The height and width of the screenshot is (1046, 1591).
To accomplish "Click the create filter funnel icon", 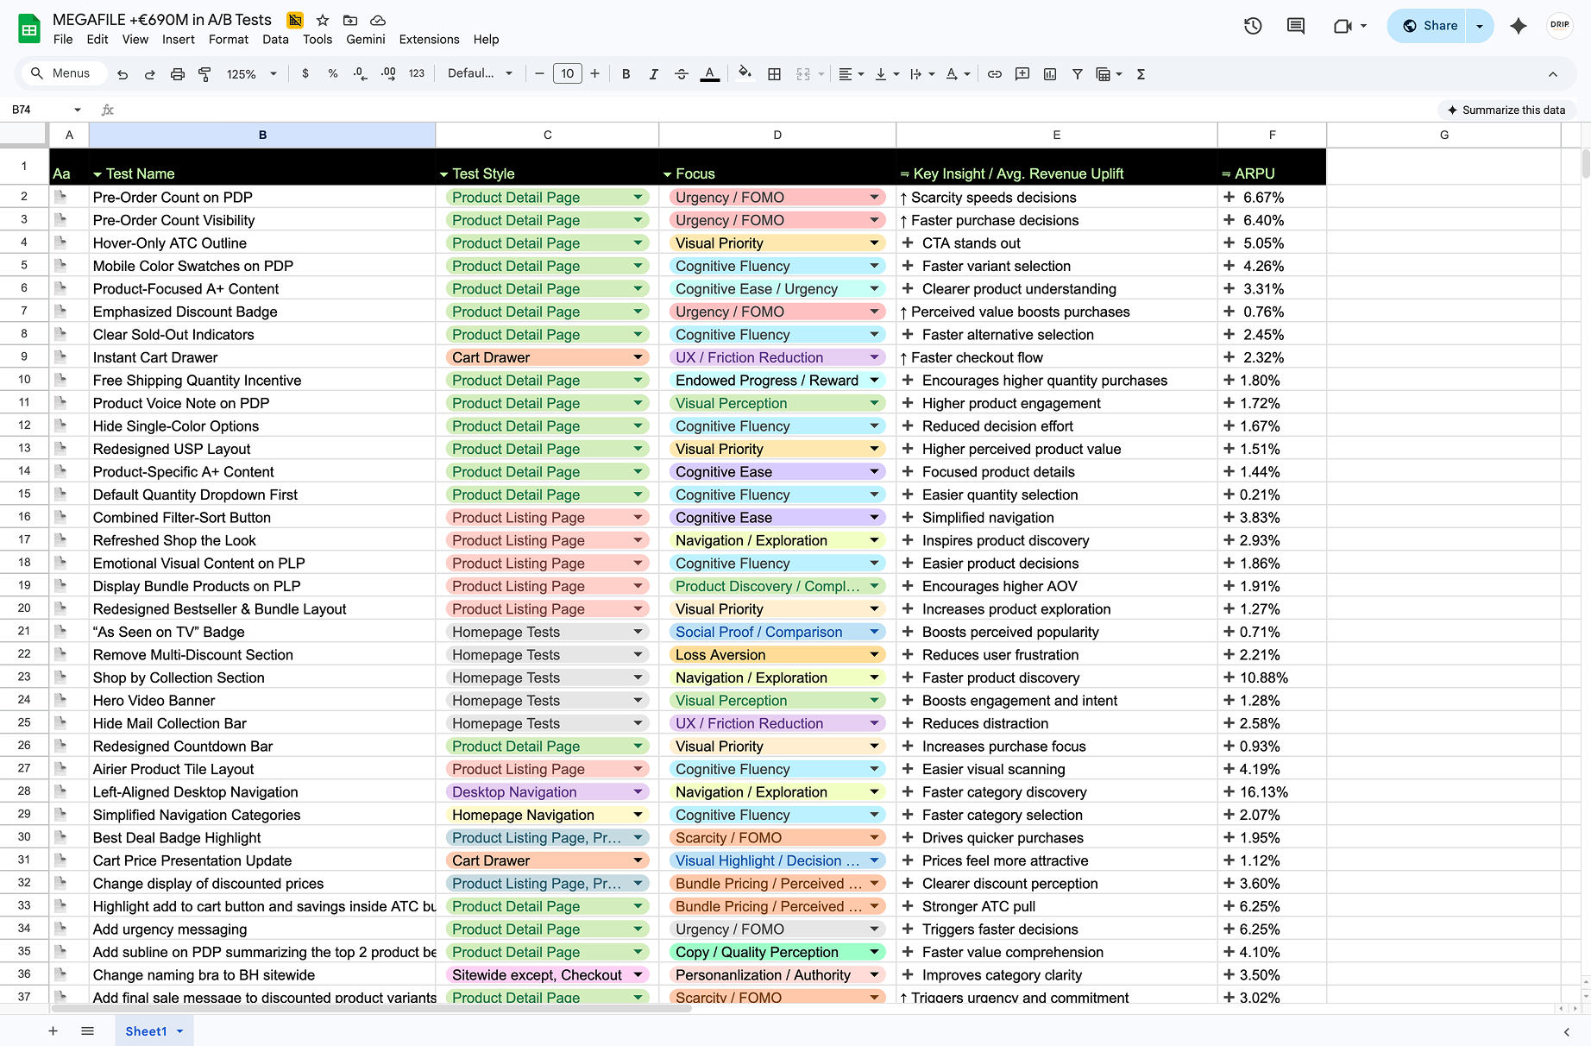I will (1077, 74).
